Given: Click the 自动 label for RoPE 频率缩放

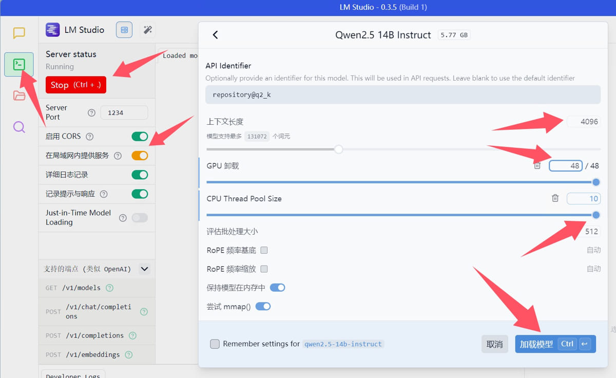Looking at the screenshot, I should 593,269.
